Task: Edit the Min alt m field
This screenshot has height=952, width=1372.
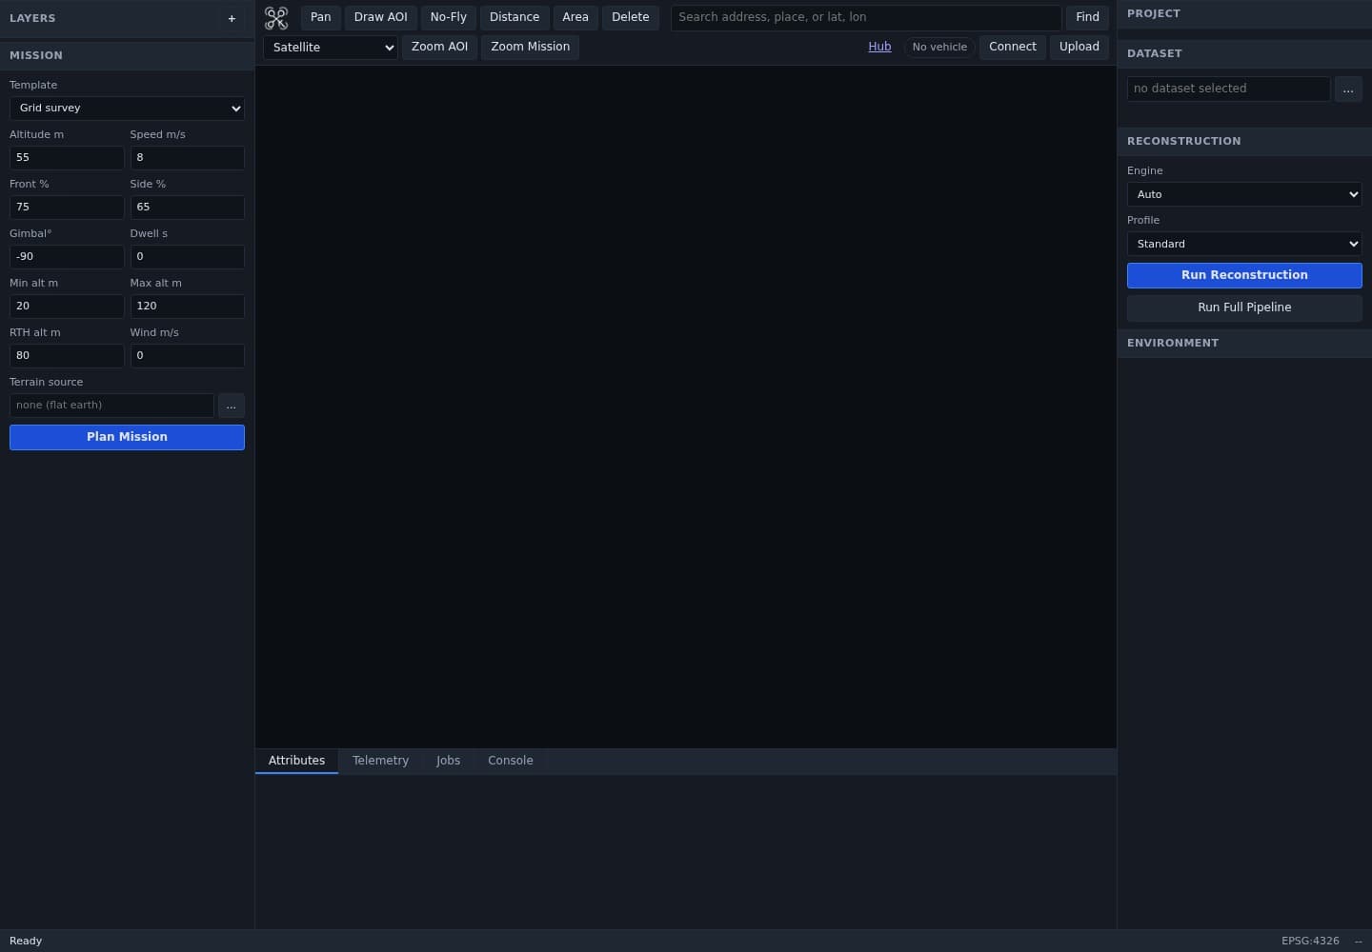Action: tap(67, 307)
